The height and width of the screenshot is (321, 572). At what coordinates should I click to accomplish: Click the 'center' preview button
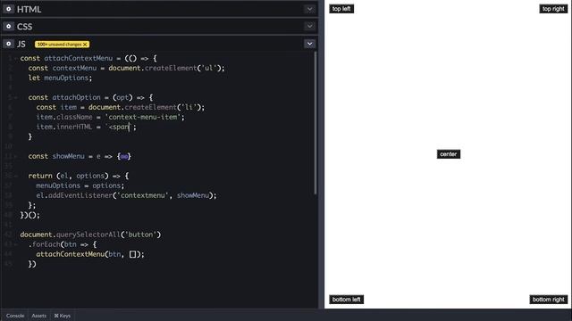point(449,154)
